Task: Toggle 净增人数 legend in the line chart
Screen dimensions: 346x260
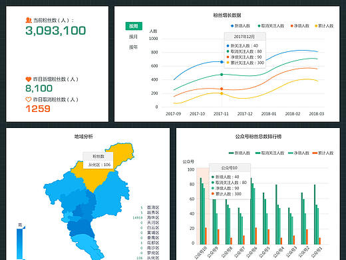Action: (x=300, y=26)
